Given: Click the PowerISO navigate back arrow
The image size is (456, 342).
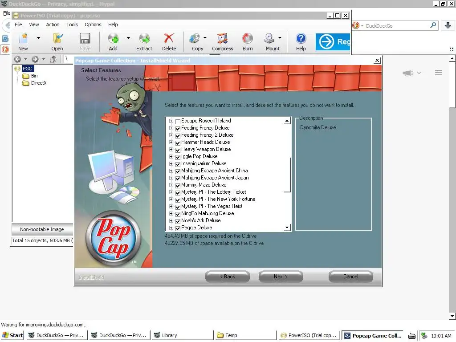Looking at the screenshot, I should 17,59.
